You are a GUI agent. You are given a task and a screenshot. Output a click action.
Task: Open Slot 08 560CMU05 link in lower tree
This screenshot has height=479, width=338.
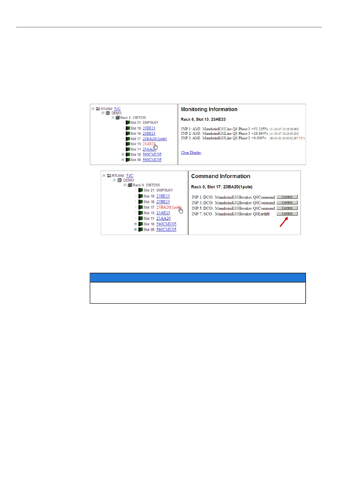click(166, 229)
